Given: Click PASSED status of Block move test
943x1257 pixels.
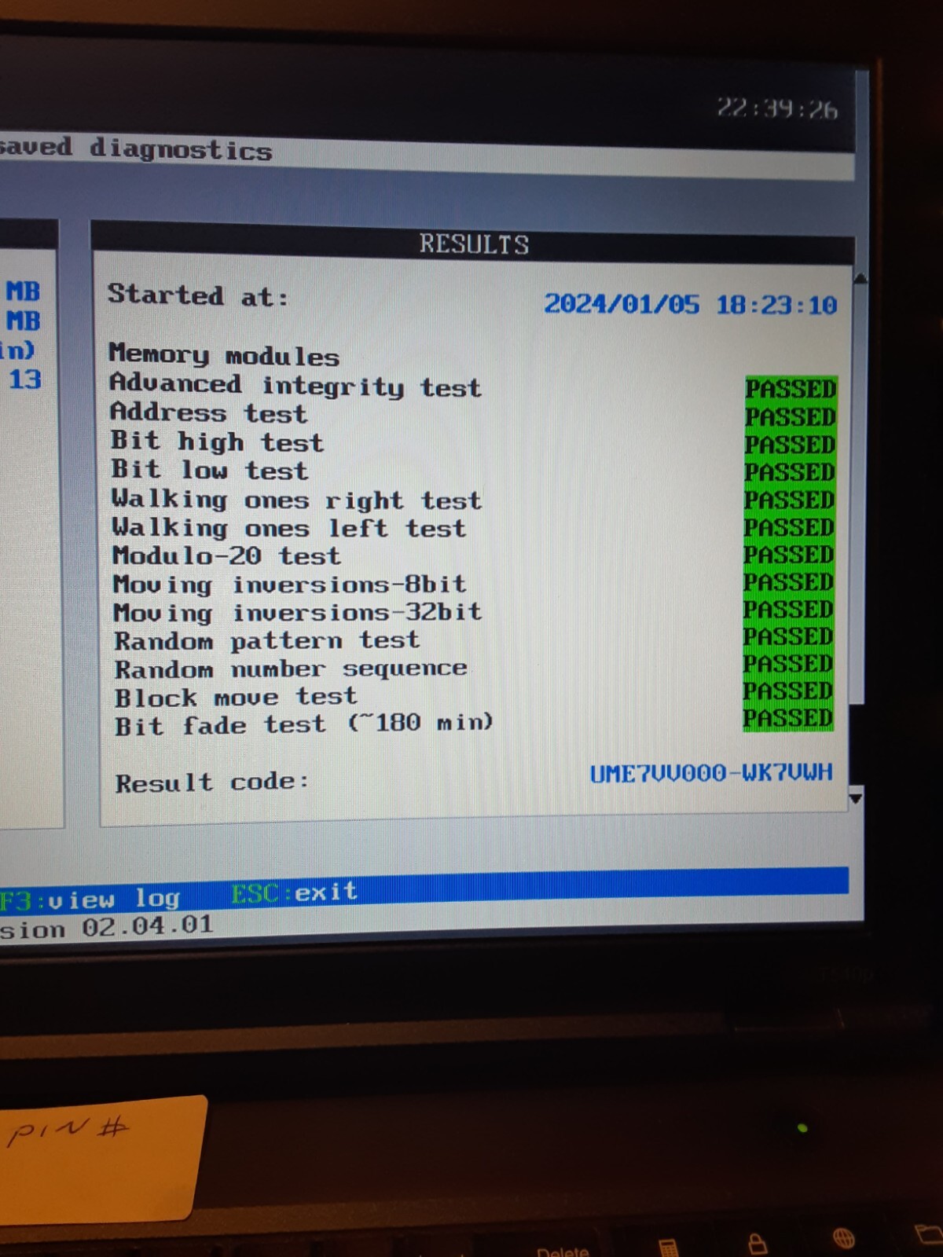Looking at the screenshot, I should 788,691.
